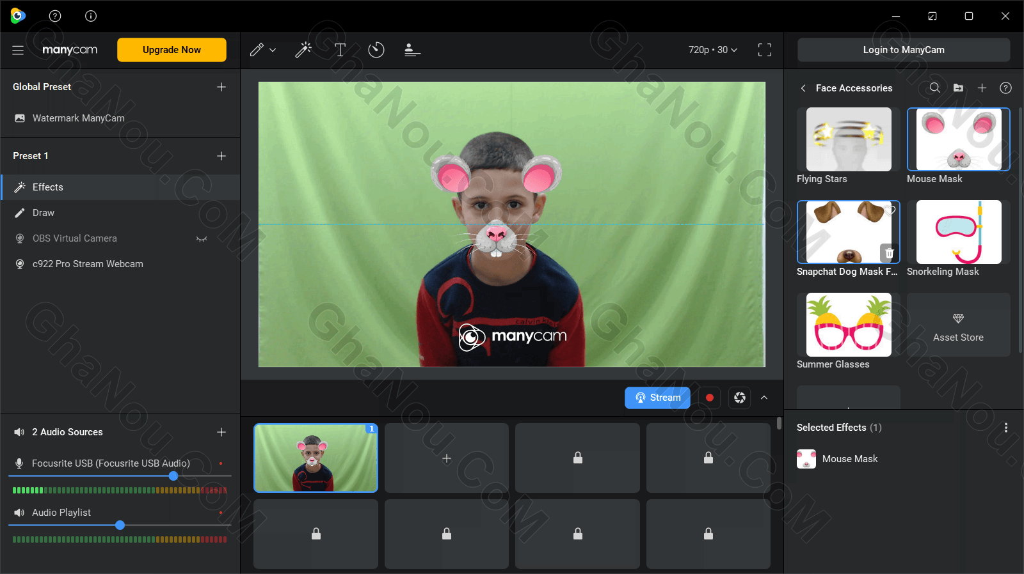The height and width of the screenshot is (574, 1024).
Task: Click the Global Preset header
Action: [x=42, y=87]
